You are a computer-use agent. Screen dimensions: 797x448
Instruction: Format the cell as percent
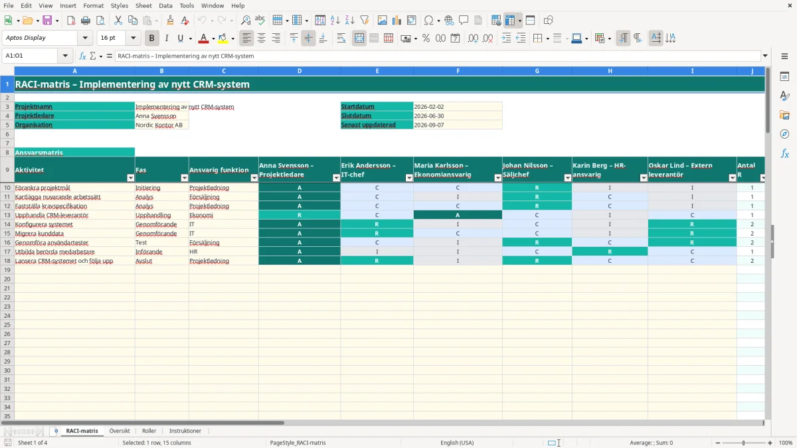pos(426,38)
